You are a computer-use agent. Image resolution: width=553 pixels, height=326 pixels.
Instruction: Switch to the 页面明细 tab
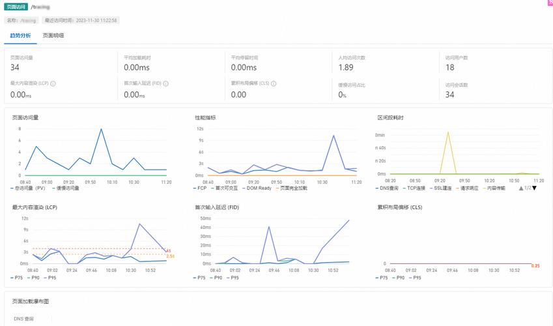53,35
